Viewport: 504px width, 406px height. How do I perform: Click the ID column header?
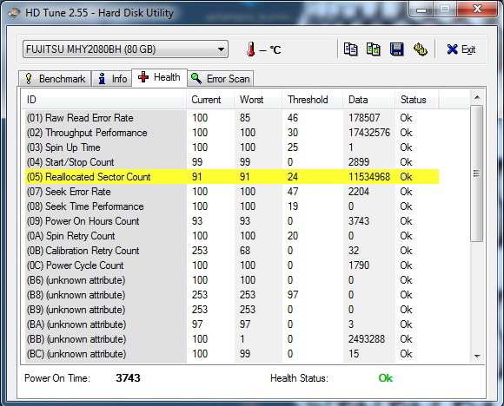pos(105,100)
